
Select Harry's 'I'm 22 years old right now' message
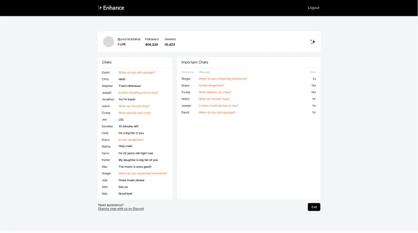coord(136,153)
